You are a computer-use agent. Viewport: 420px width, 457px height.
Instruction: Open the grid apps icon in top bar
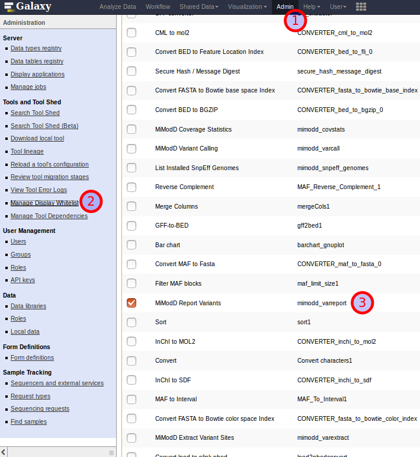tap(361, 7)
